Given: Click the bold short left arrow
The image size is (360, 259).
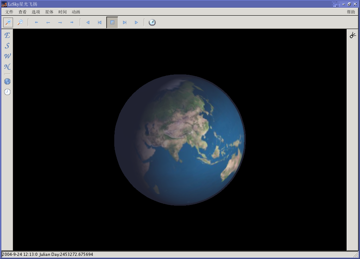Looking at the screenshot, I should coord(36,22).
